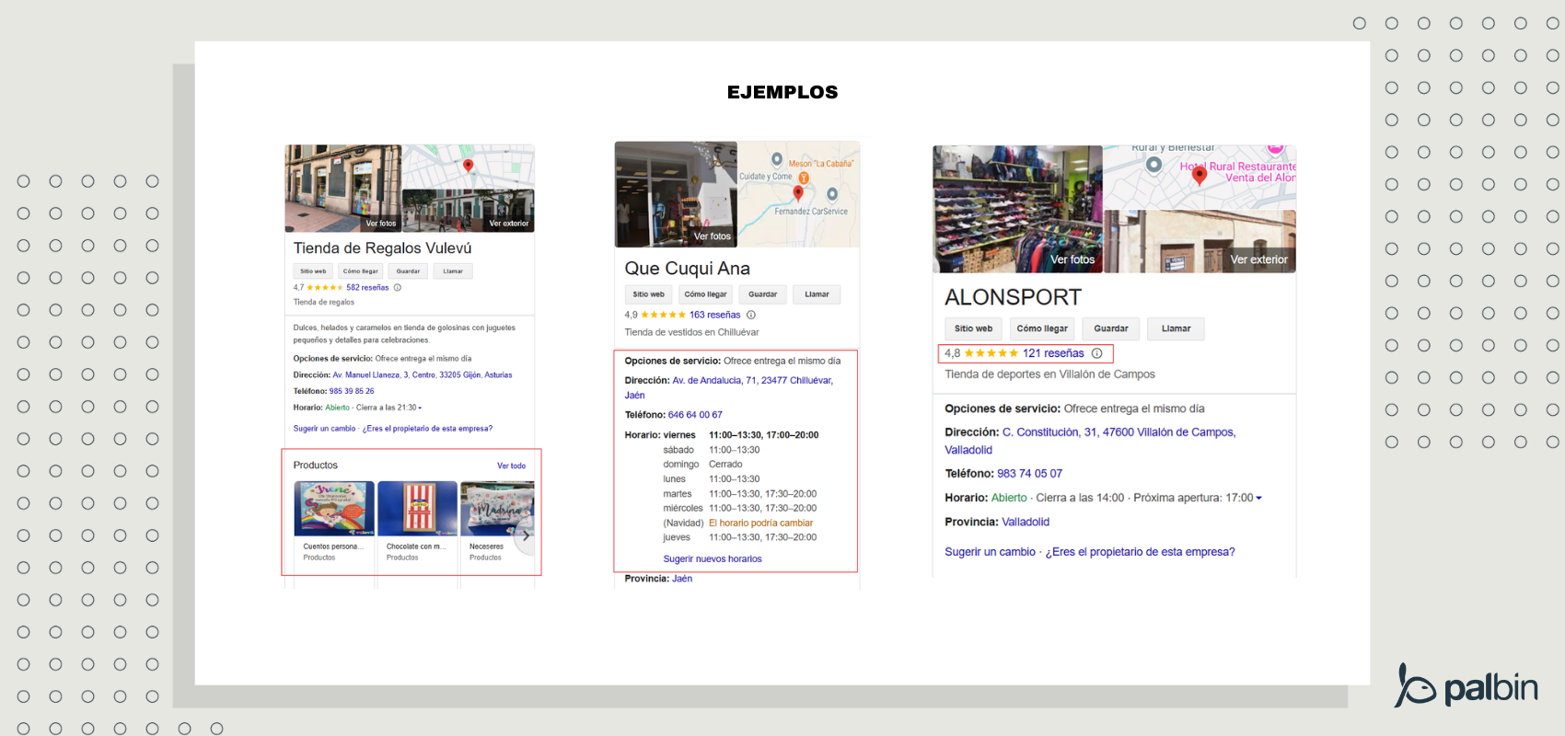Click the Fernandez CarService map marker
This screenshot has height=736, width=1565.
coord(832,194)
